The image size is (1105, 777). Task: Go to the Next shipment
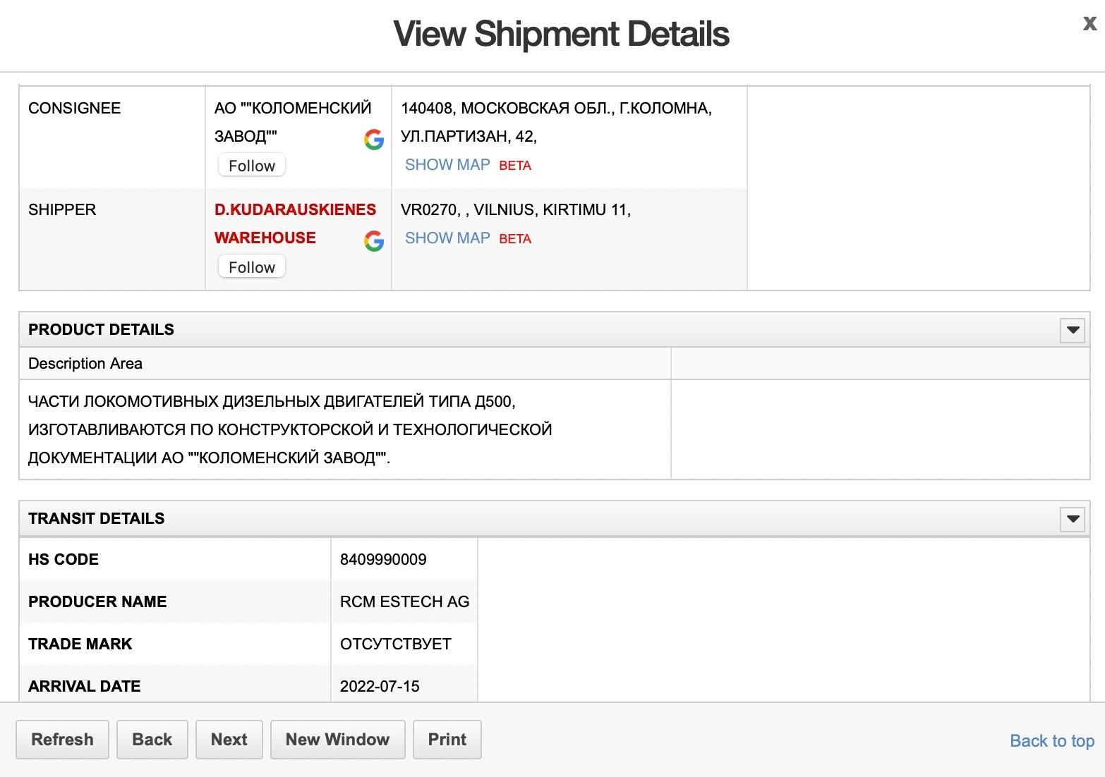229,740
